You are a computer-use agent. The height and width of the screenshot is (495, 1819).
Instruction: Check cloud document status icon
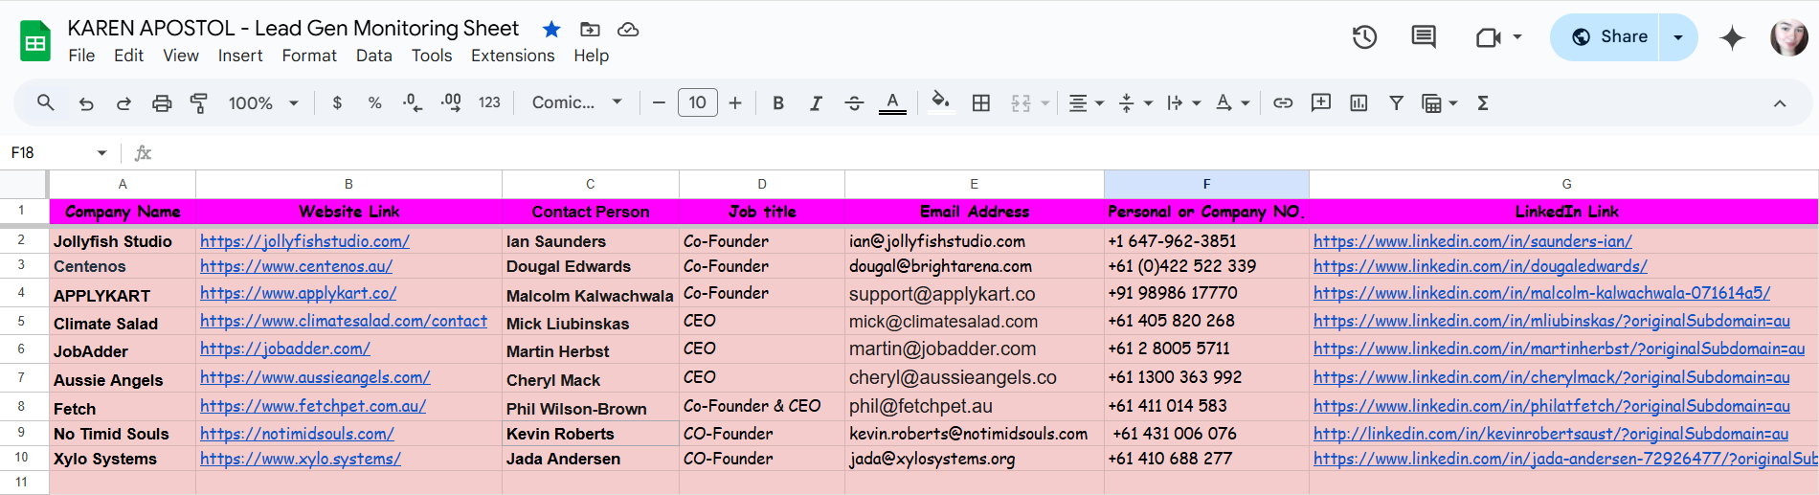[x=628, y=29]
